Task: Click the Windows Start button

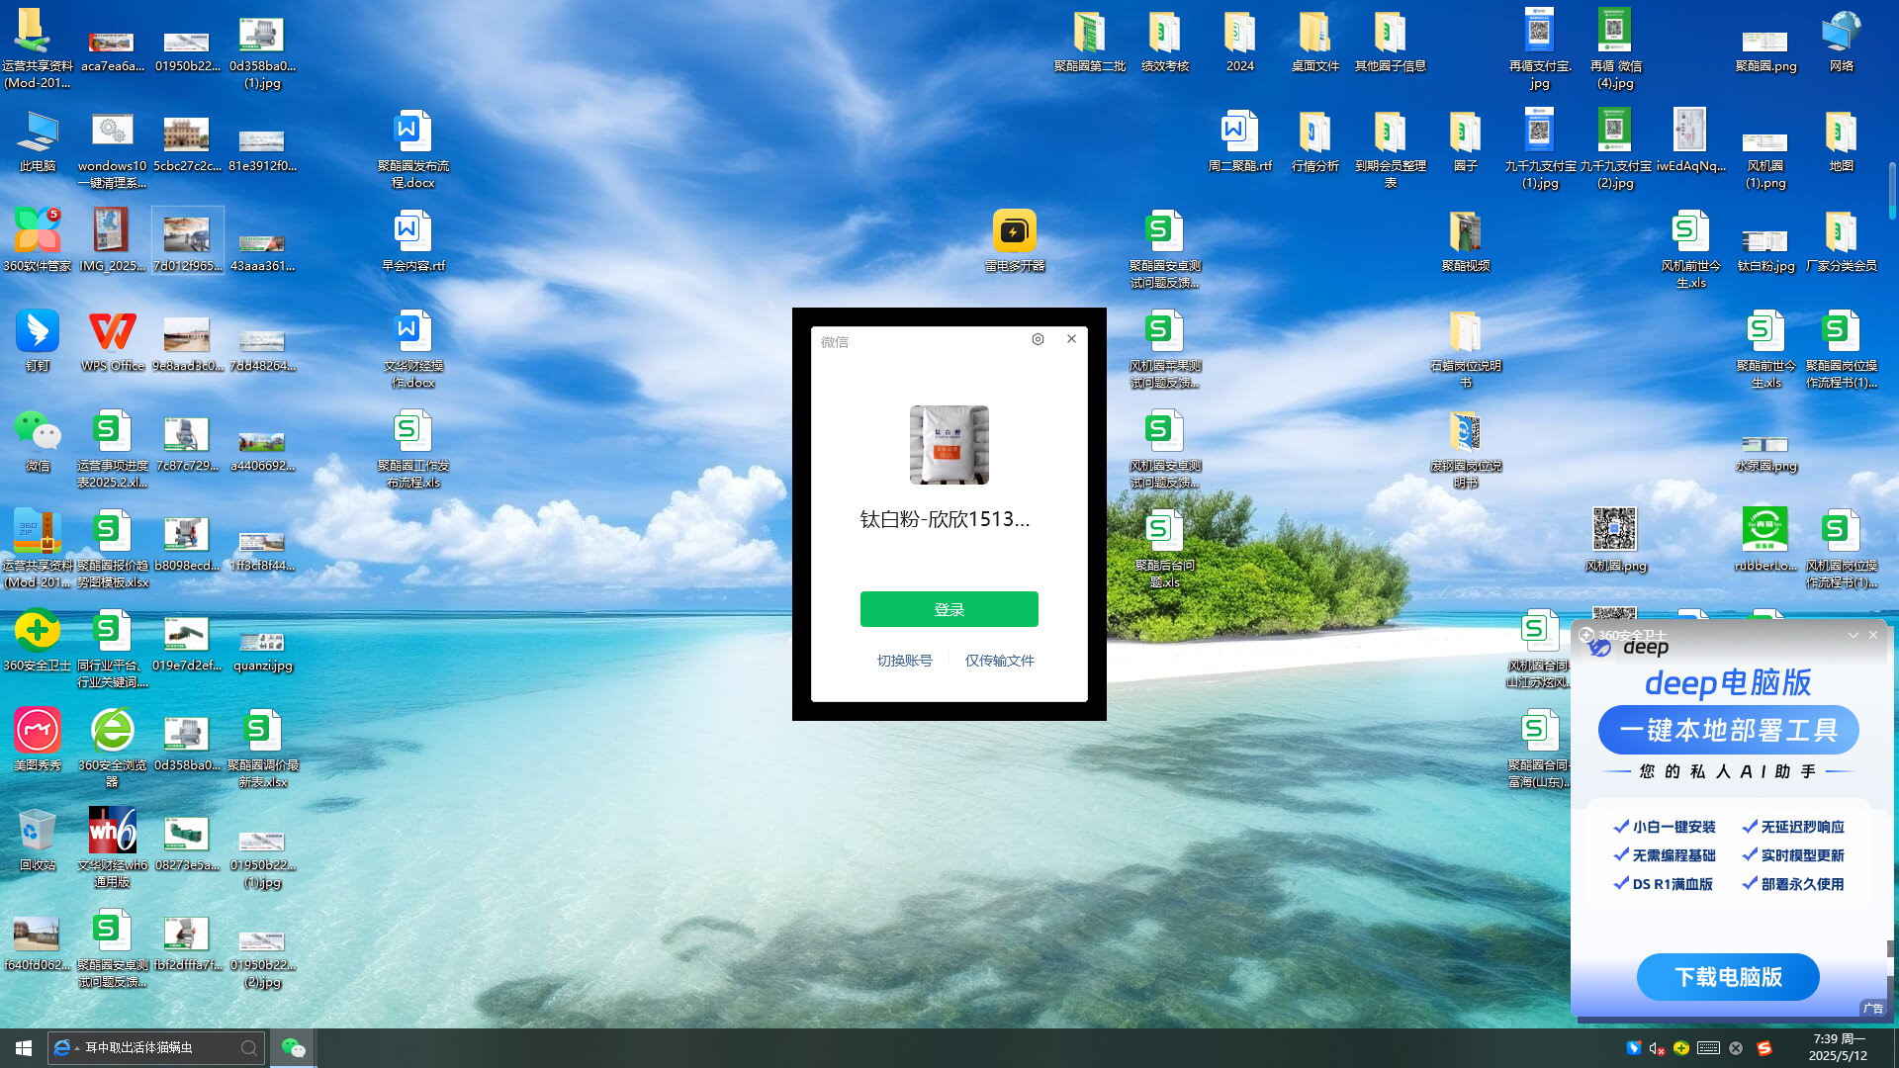Action: coord(24,1048)
